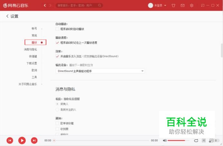
Task: Open the skin (T-shirt) theme icon
Action: tap(173, 5)
